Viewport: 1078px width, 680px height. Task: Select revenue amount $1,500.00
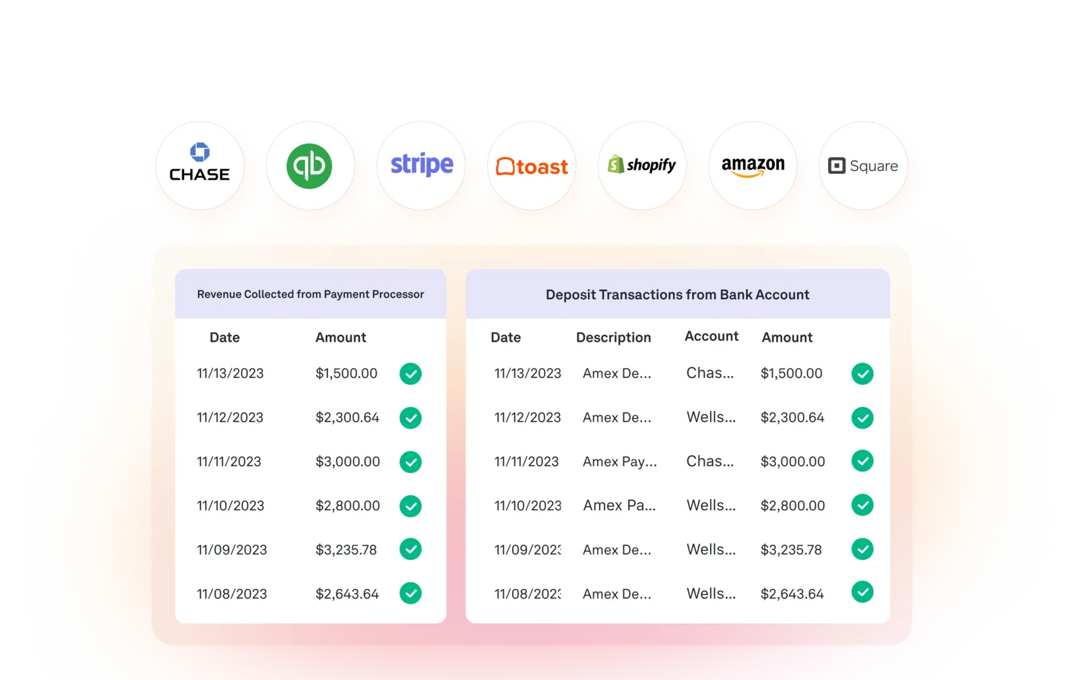(346, 373)
